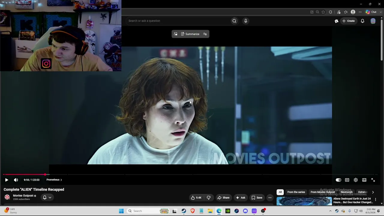
Task: Open Brave browser from the taskbar
Action: 193,211
